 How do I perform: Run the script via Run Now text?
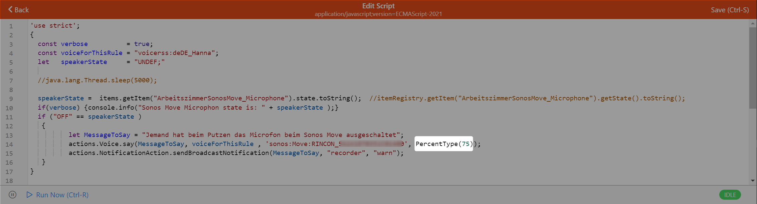click(x=62, y=195)
